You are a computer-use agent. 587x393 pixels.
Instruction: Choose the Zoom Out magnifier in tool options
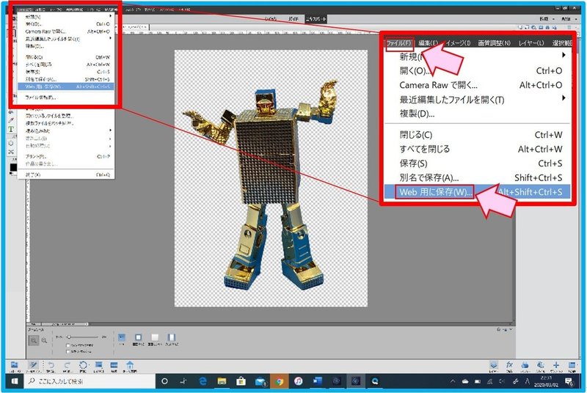coord(44,341)
